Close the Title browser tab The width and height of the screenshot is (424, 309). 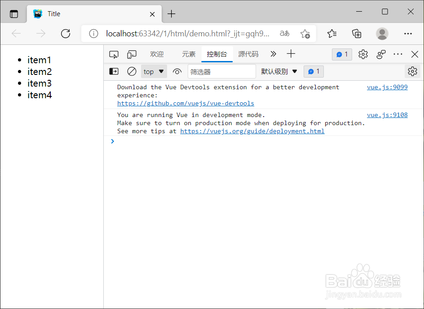[x=152, y=14]
